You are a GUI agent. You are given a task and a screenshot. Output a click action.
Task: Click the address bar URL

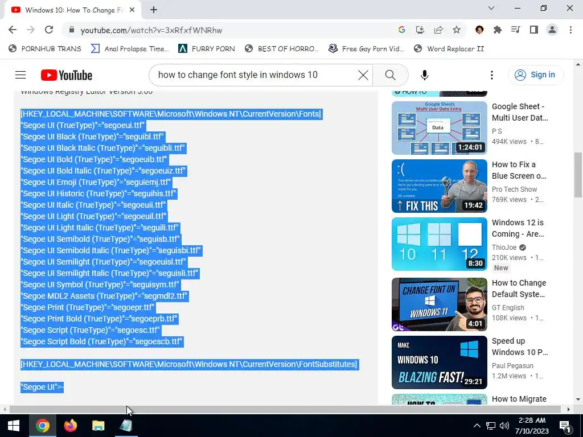(151, 30)
